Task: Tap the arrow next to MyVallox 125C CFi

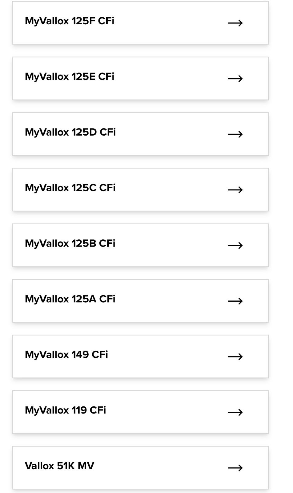Action: click(x=235, y=190)
